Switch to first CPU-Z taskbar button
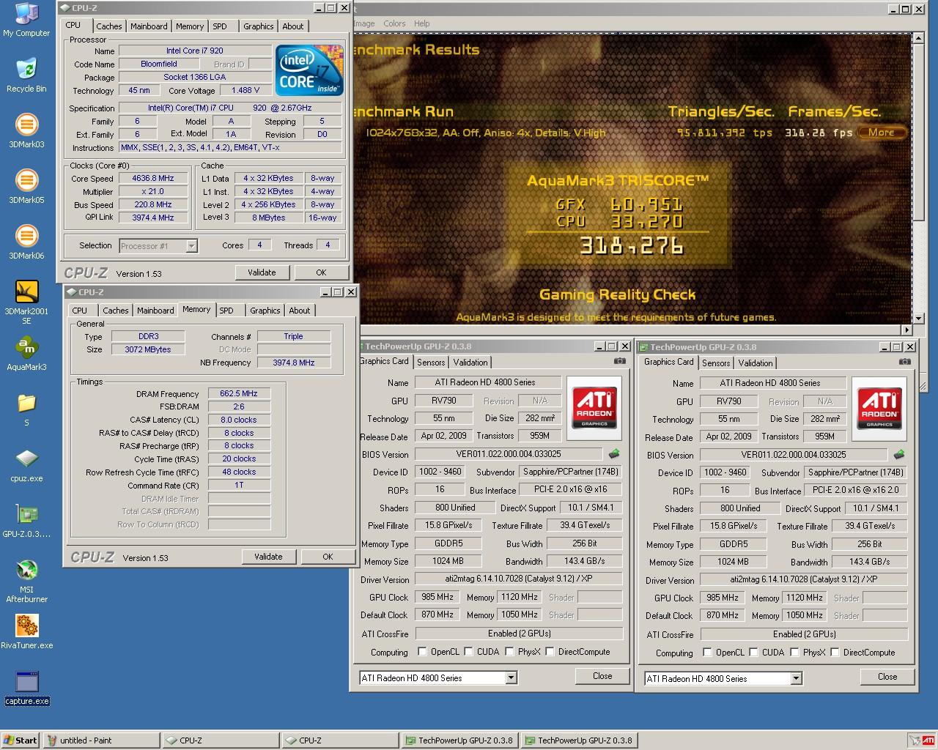 pos(221,740)
